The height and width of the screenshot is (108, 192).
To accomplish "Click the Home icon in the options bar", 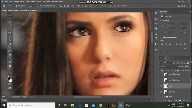I will (4, 6).
